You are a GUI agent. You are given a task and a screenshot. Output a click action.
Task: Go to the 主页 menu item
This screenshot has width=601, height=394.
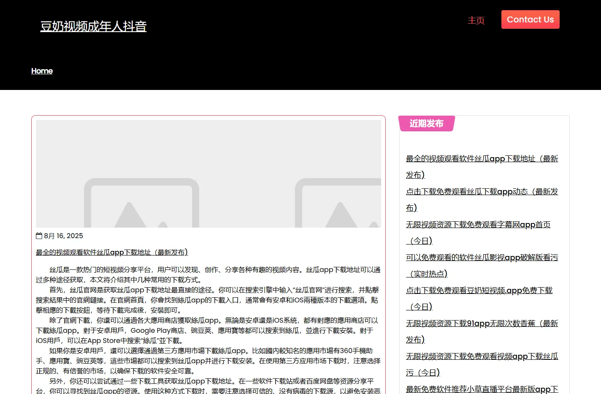[x=476, y=20]
